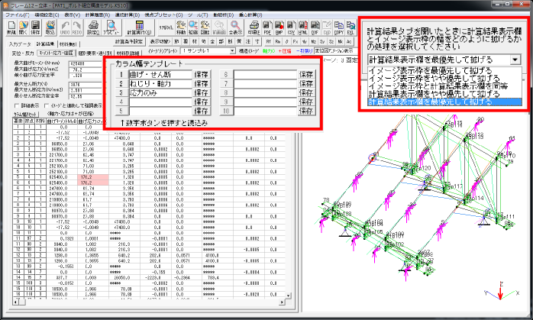
Task: Click the empty template 6 name field
Action: [266, 75]
